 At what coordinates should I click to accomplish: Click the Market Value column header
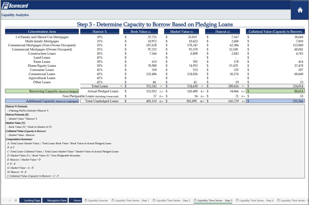[181, 31]
